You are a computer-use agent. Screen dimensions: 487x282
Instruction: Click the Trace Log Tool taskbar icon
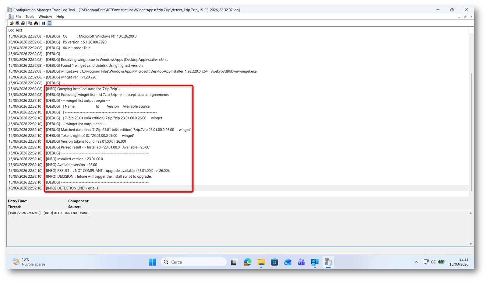pos(328,262)
